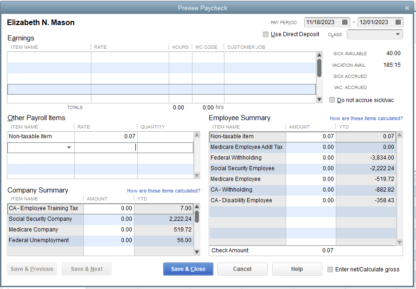The image size is (416, 289).
Task: Select Federal Withholding row in Employee Summary
Action: [x=302, y=158]
